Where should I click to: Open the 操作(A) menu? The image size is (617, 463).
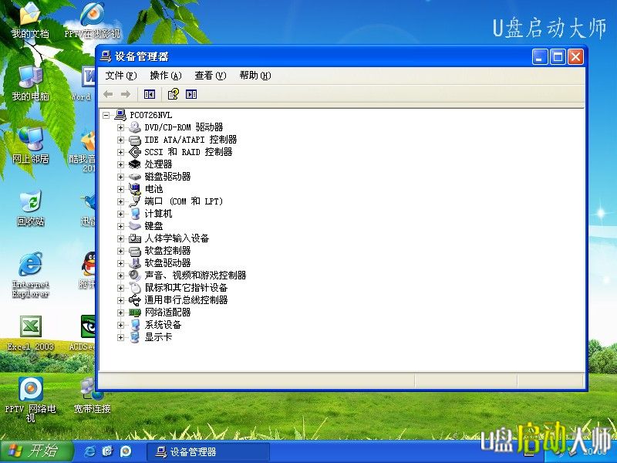165,76
